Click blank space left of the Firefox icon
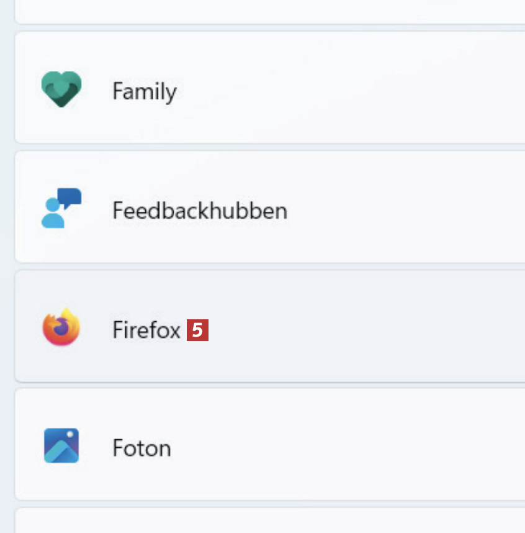 (x=27, y=327)
